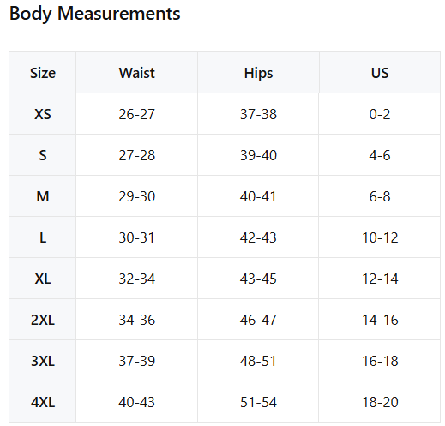Click the M size row label
The height and width of the screenshot is (426, 445).
click(43, 196)
